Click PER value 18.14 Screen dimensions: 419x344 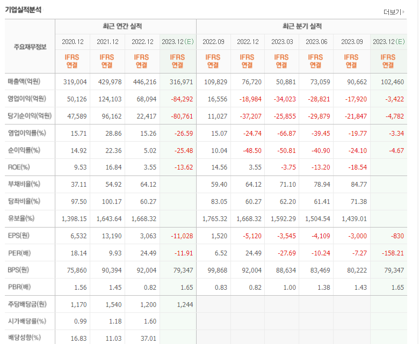(x=78, y=253)
